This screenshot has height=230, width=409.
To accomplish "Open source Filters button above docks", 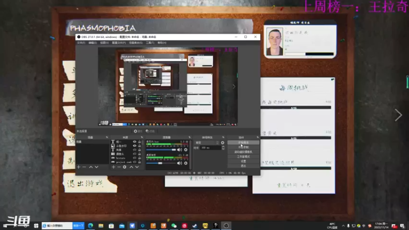I will [x=150, y=131].
